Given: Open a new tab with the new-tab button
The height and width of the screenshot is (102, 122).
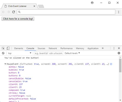Looking at the screenshot, I should point(41,6).
